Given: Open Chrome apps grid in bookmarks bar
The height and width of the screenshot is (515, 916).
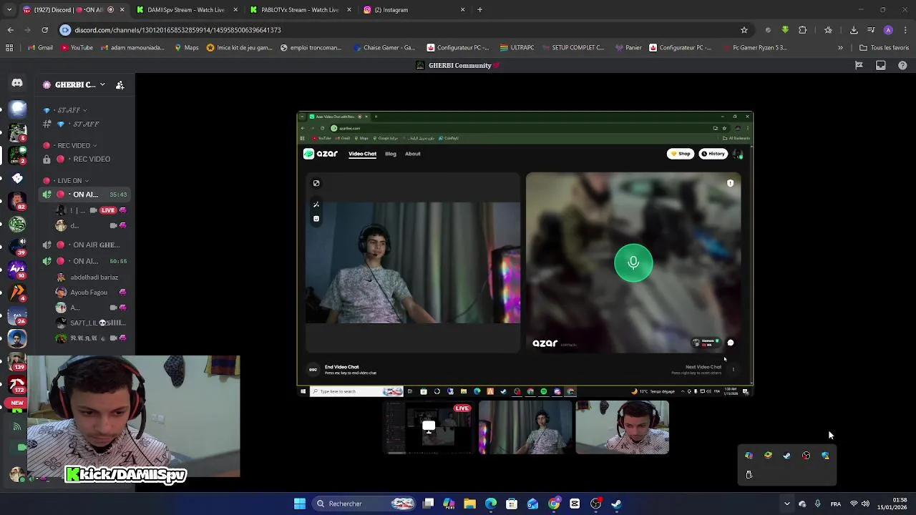Looking at the screenshot, I should (x=9, y=48).
